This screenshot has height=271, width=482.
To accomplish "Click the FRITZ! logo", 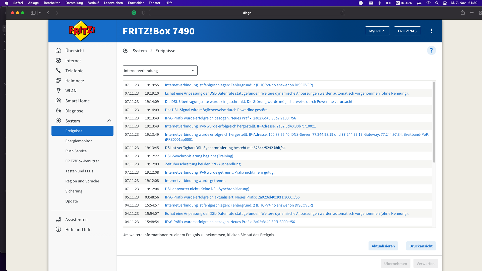I will click(81, 31).
